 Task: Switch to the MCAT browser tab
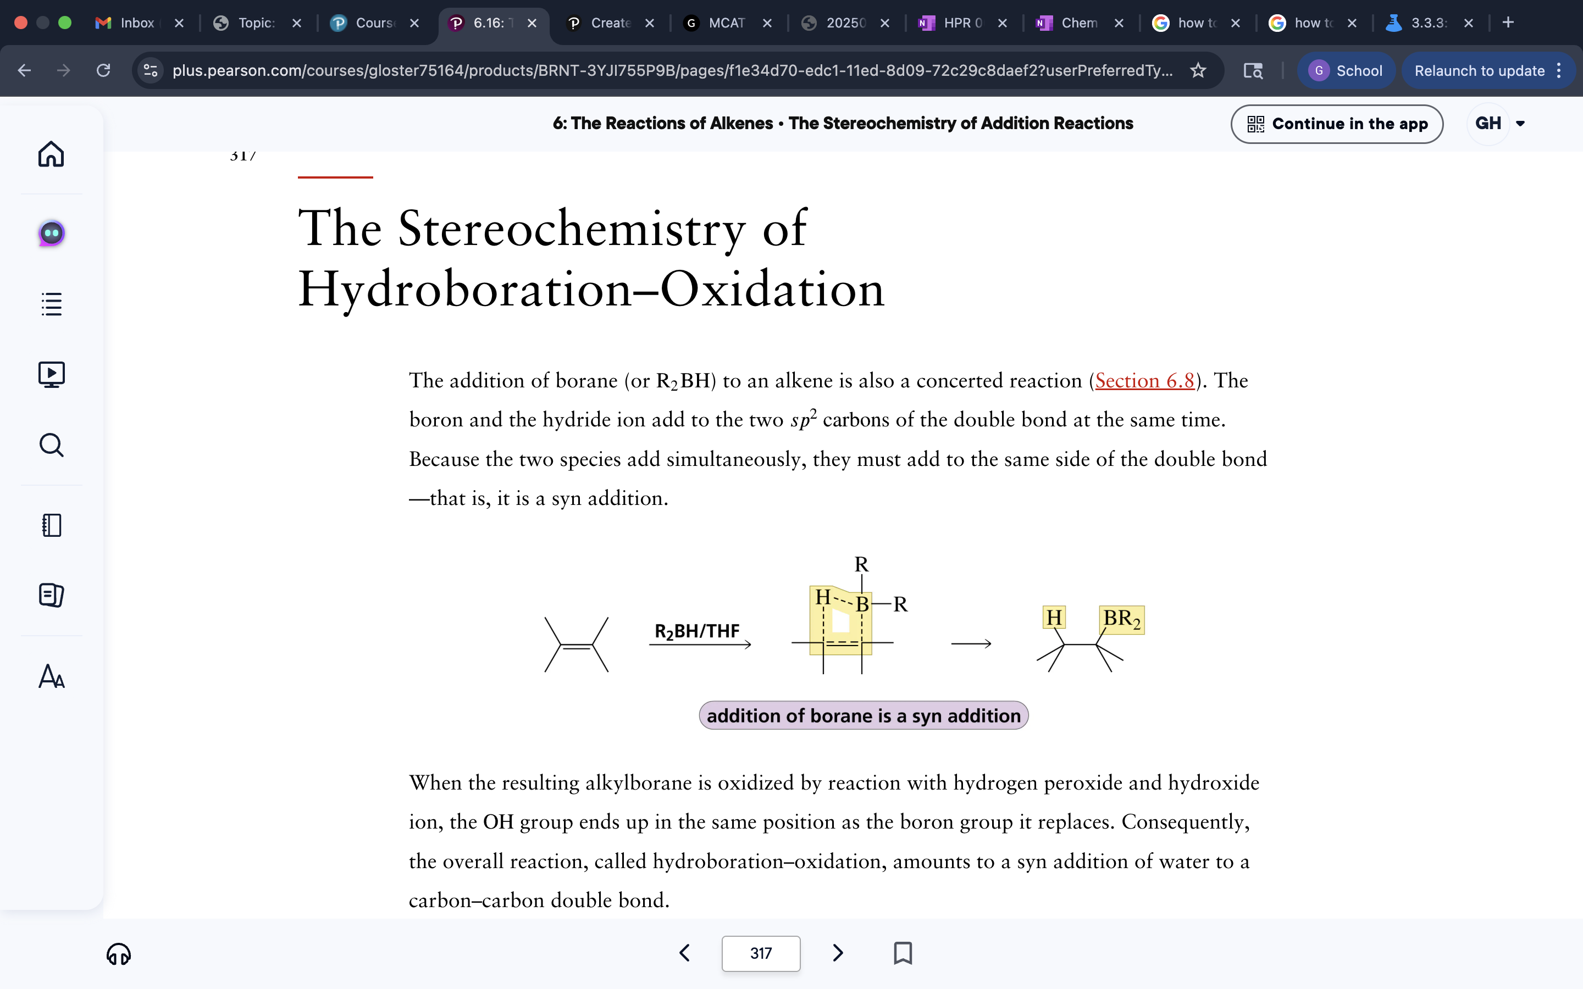(x=725, y=23)
